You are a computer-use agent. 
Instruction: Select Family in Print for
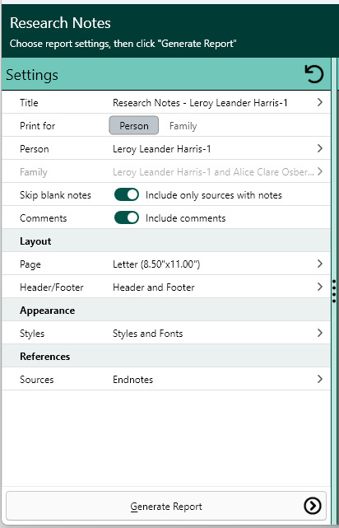183,126
